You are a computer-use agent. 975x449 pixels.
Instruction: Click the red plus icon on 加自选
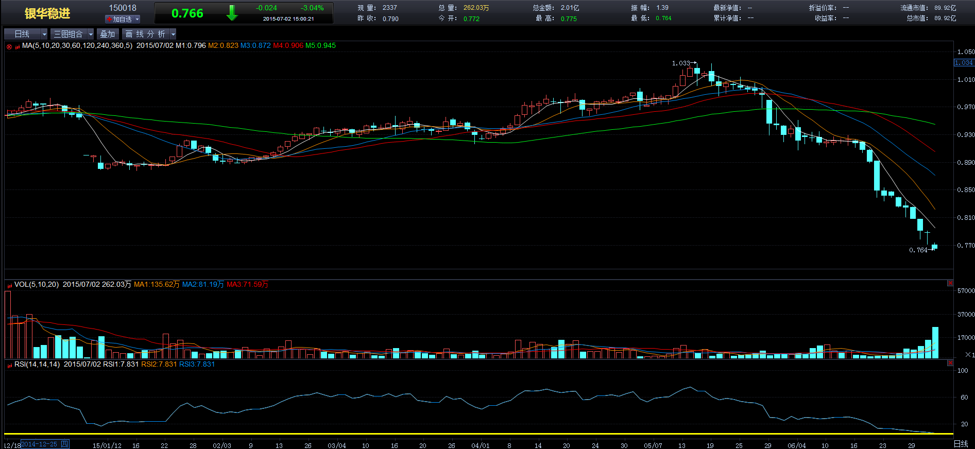[109, 19]
